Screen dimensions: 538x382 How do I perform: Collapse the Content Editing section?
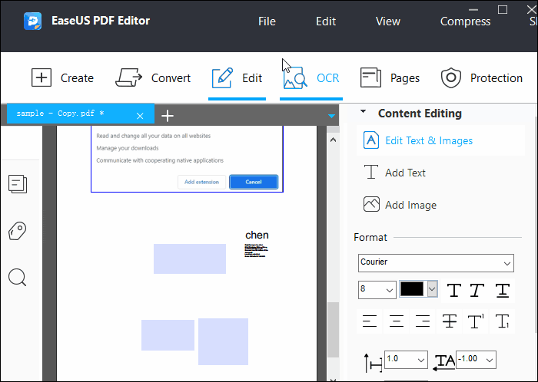tap(363, 111)
